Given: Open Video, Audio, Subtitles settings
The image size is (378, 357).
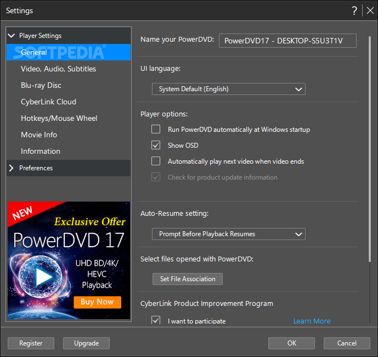Looking at the screenshot, I should tap(69, 69).
